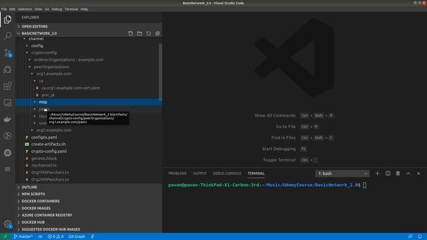Collapse the BASICNETWORK_2.0 section
This screenshot has width=427, height=240.
(x=71, y=33)
